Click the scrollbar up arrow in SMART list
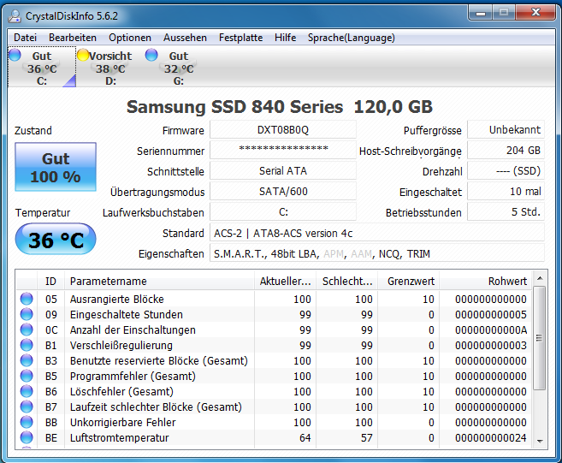 click(540, 278)
